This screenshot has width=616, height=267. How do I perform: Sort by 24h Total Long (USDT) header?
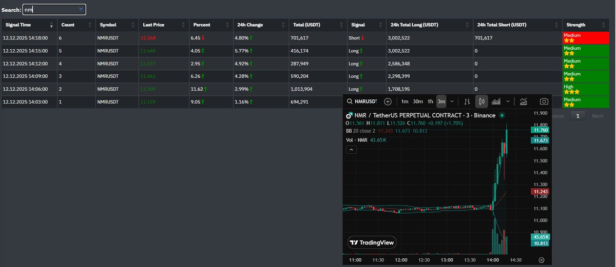pos(430,25)
